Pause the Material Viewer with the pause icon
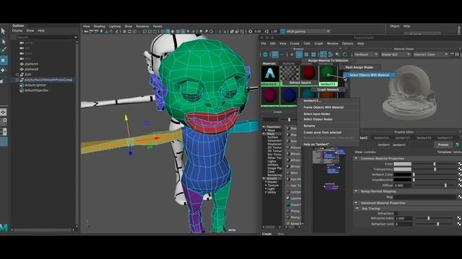This screenshot has height=259, width=462. [x=457, y=55]
